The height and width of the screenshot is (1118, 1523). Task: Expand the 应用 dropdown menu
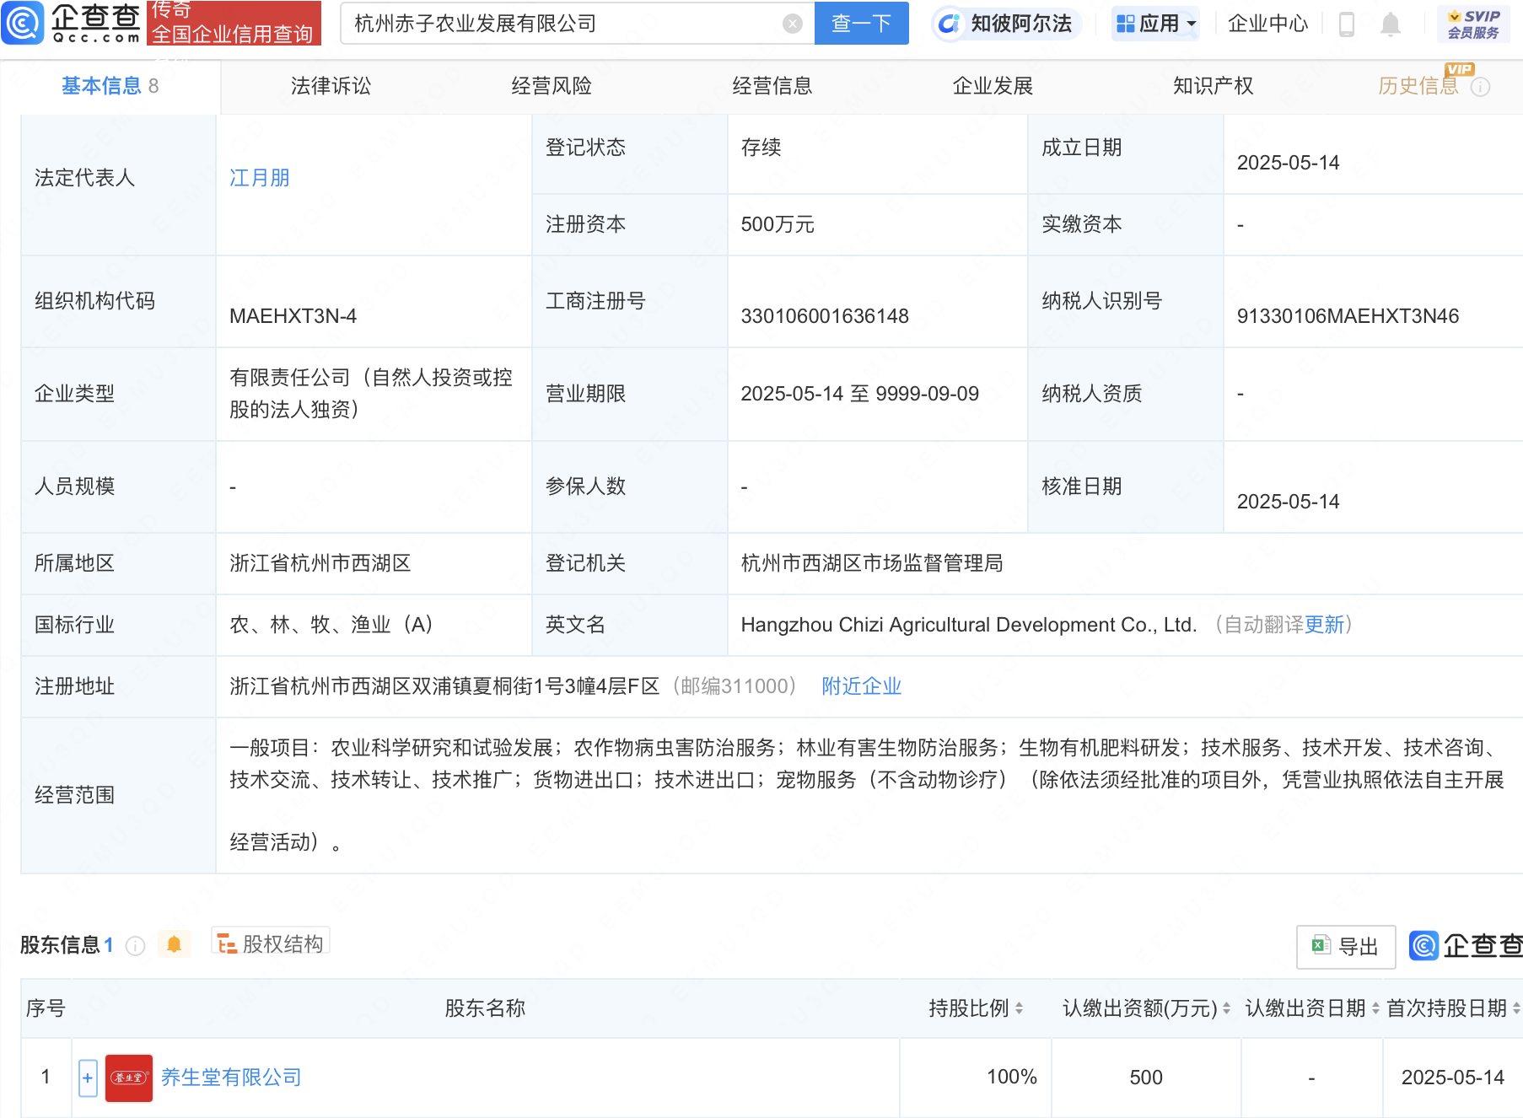click(1155, 24)
